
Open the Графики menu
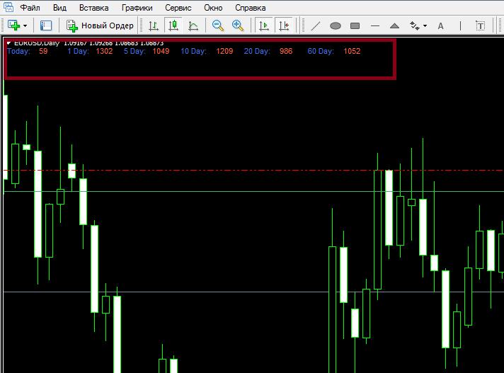click(x=137, y=8)
